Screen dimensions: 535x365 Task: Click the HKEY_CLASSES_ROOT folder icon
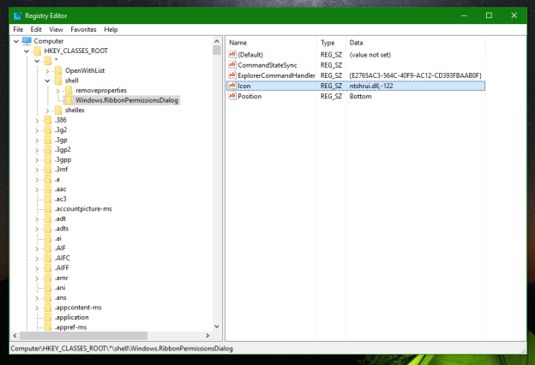tap(38, 51)
